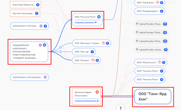This screenshot has width=181, height=110.
Task: Click warning icon on ООО "Сегмент" node
Action: pos(93,60)
